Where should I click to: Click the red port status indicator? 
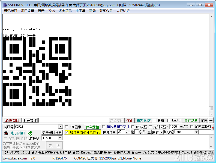[6, 133]
